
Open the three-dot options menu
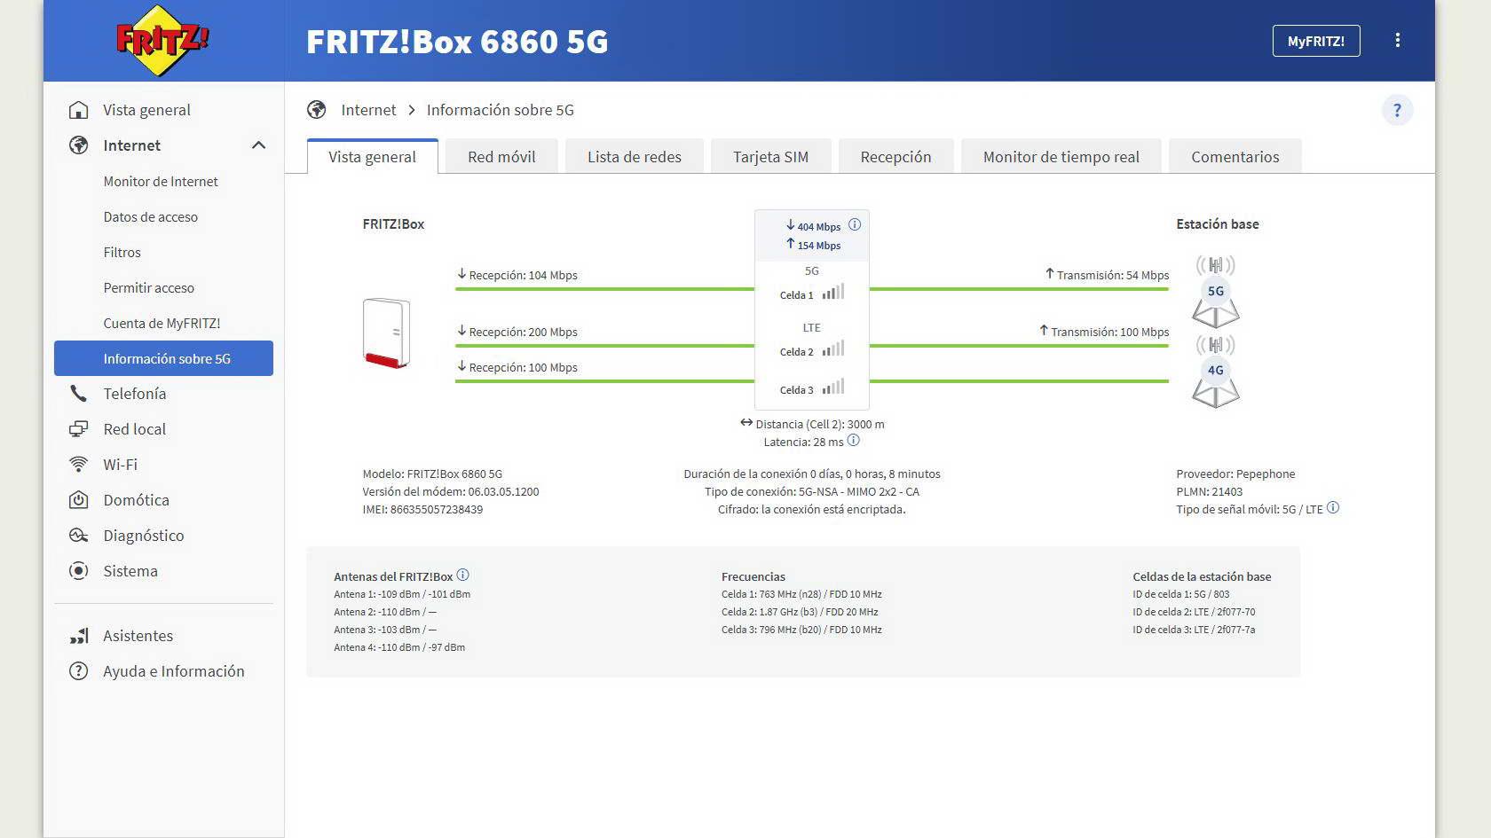pyautogui.click(x=1397, y=41)
